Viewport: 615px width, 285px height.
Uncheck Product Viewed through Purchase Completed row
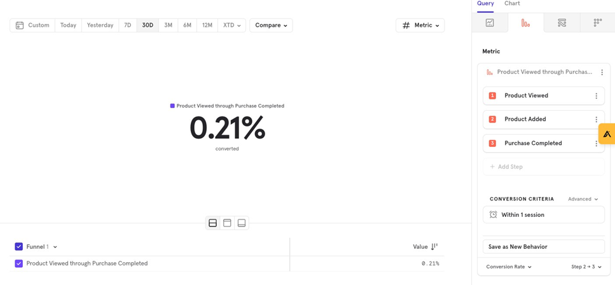[x=19, y=263]
